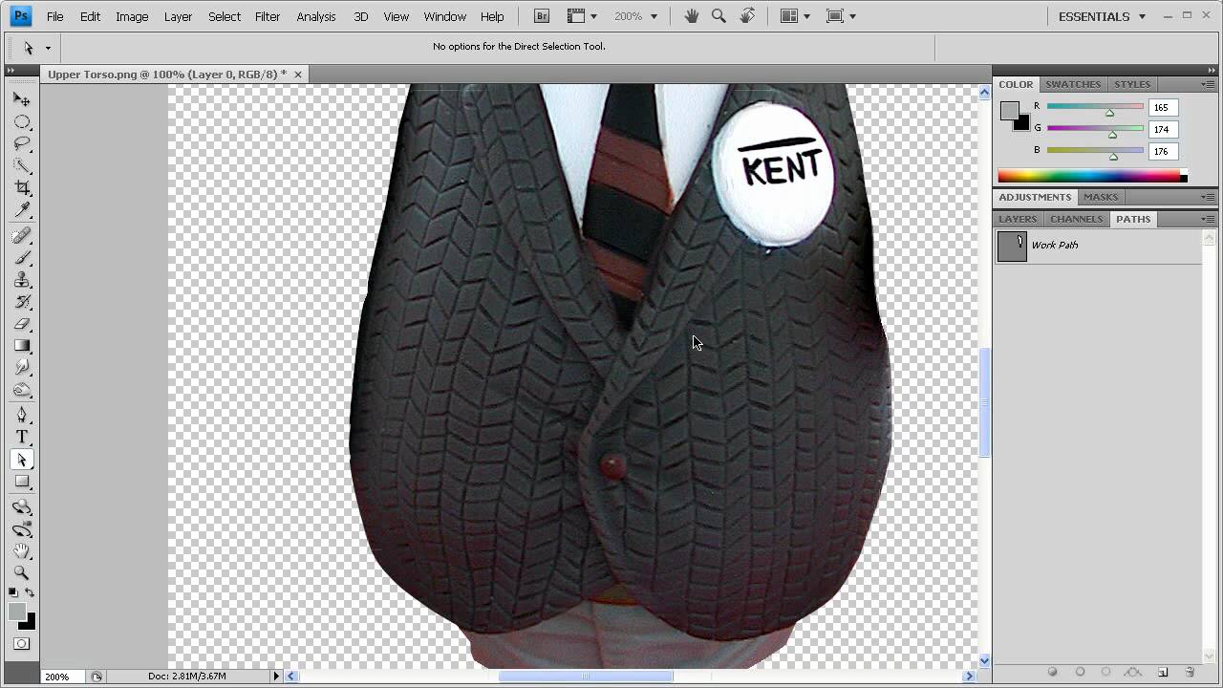The height and width of the screenshot is (688, 1223).
Task: Click the foreground color swatch in toolbox
Action: [17, 613]
